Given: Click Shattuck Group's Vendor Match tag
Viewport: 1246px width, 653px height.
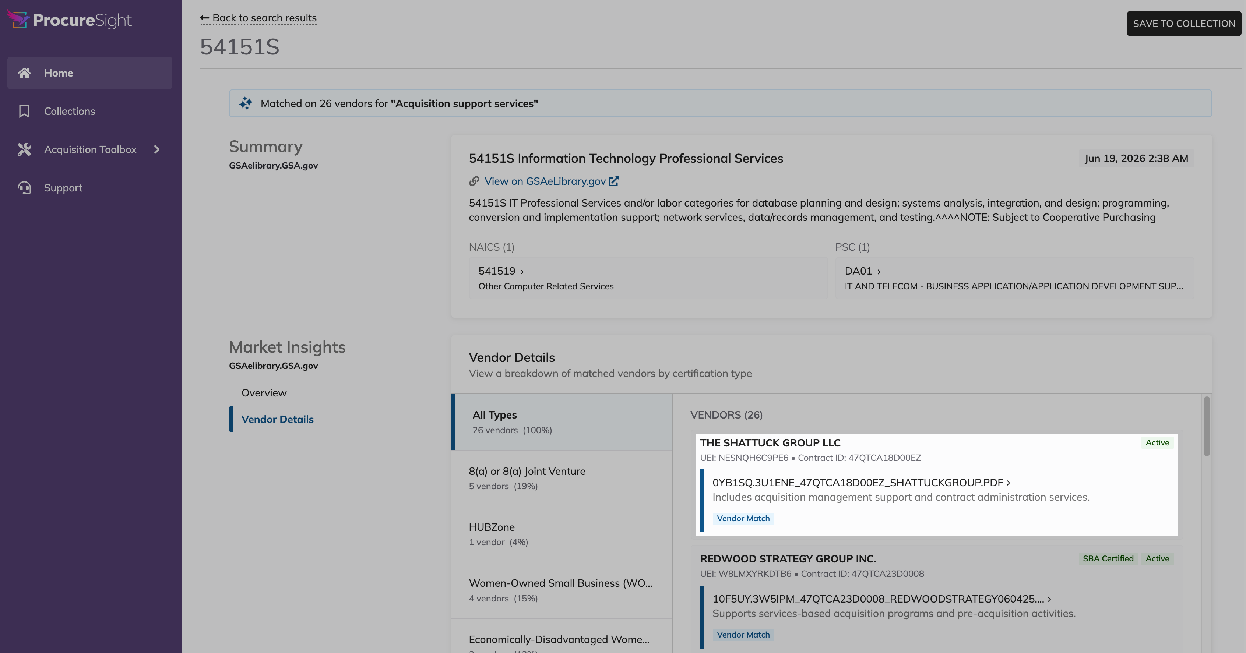Looking at the screenshot, I should tap(743, 519).
